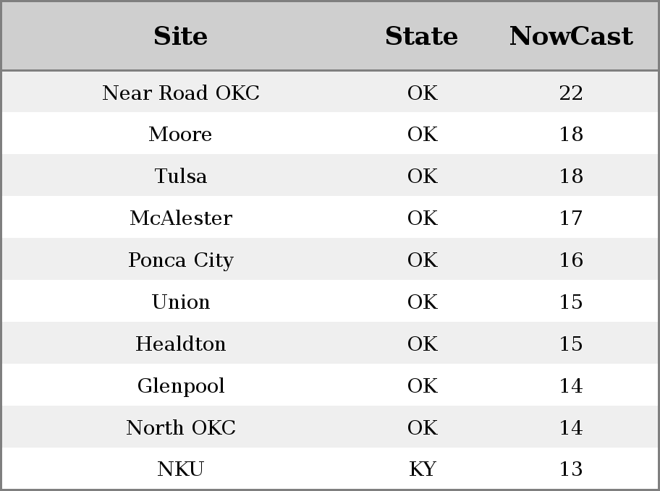Click the State column header
This screenshot has width=660, height=491.
tap(422, 36)
